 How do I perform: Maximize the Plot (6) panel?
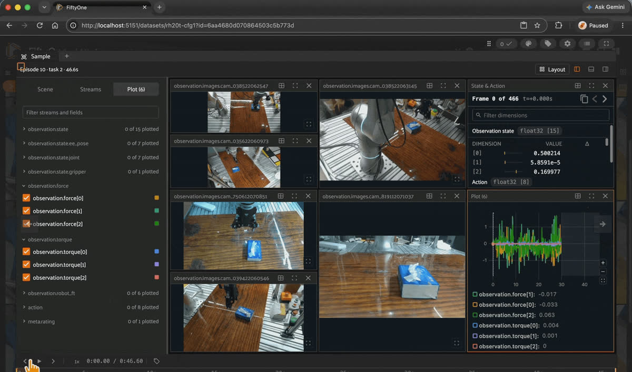(591, 196)
